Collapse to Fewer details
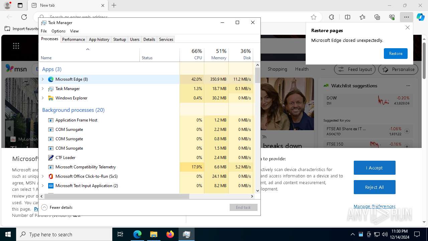The width and height of the screenshot is (428, 241). (x=57, y=208)
